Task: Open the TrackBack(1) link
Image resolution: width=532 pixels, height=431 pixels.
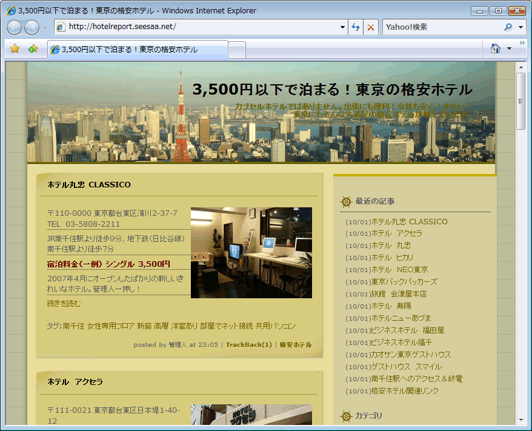Action: tap(248, 345)
